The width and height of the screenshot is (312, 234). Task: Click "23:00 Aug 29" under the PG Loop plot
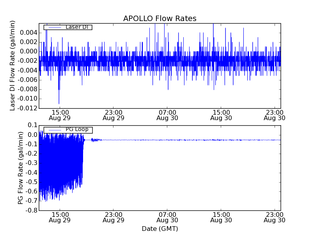pos(113,217)
